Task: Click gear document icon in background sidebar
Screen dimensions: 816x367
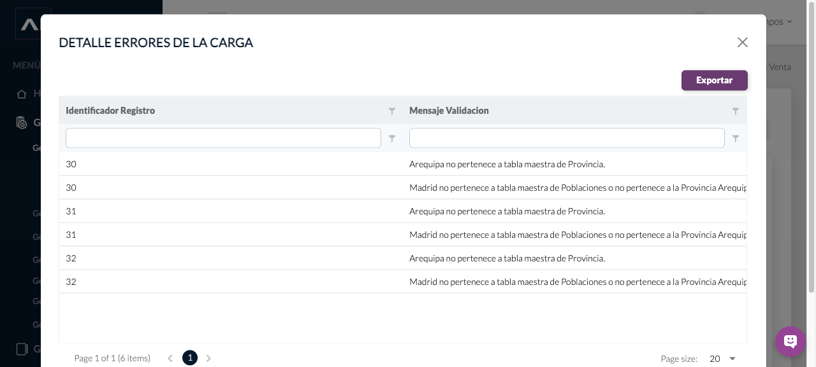Action: point(22,123)
